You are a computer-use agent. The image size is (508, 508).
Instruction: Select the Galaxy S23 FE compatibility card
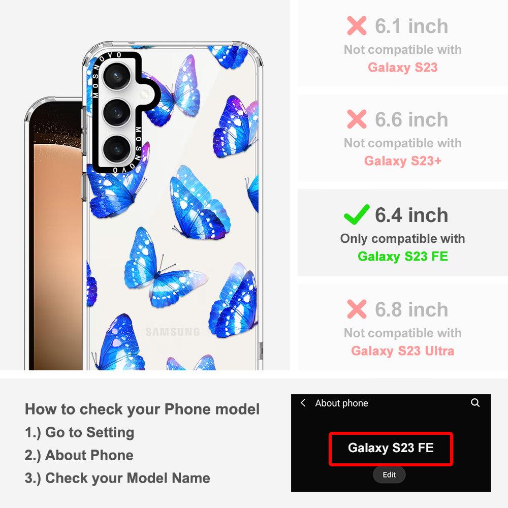[403, 233]
